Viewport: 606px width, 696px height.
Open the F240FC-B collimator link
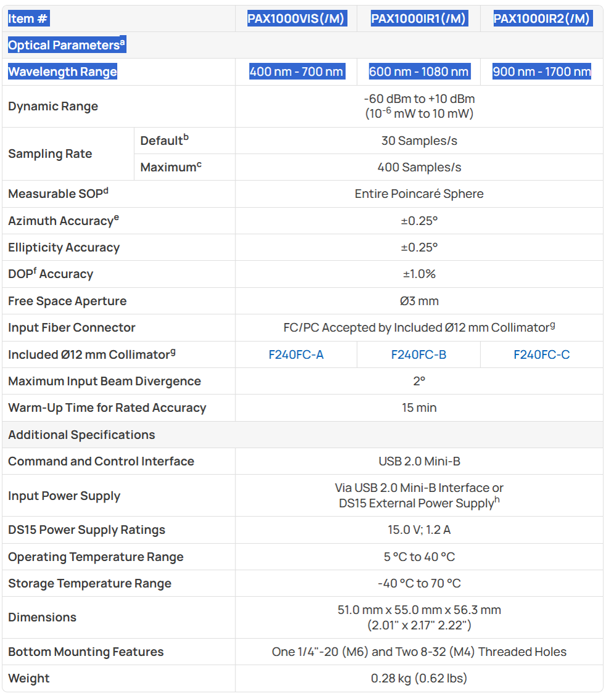pos(419,354)
